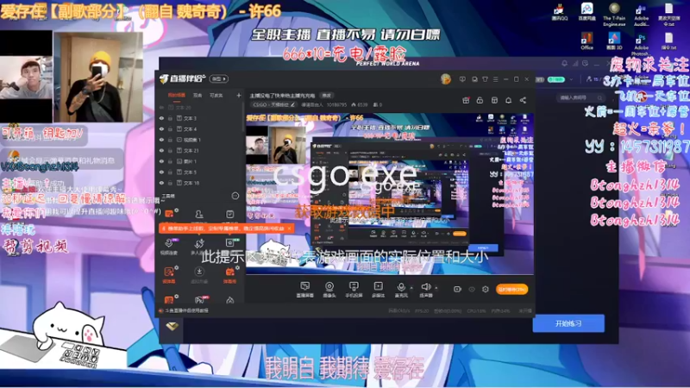Click the small button beside the stream title
Image resolution: width=690 pixels, height=388 pixels.
point(327,96)
